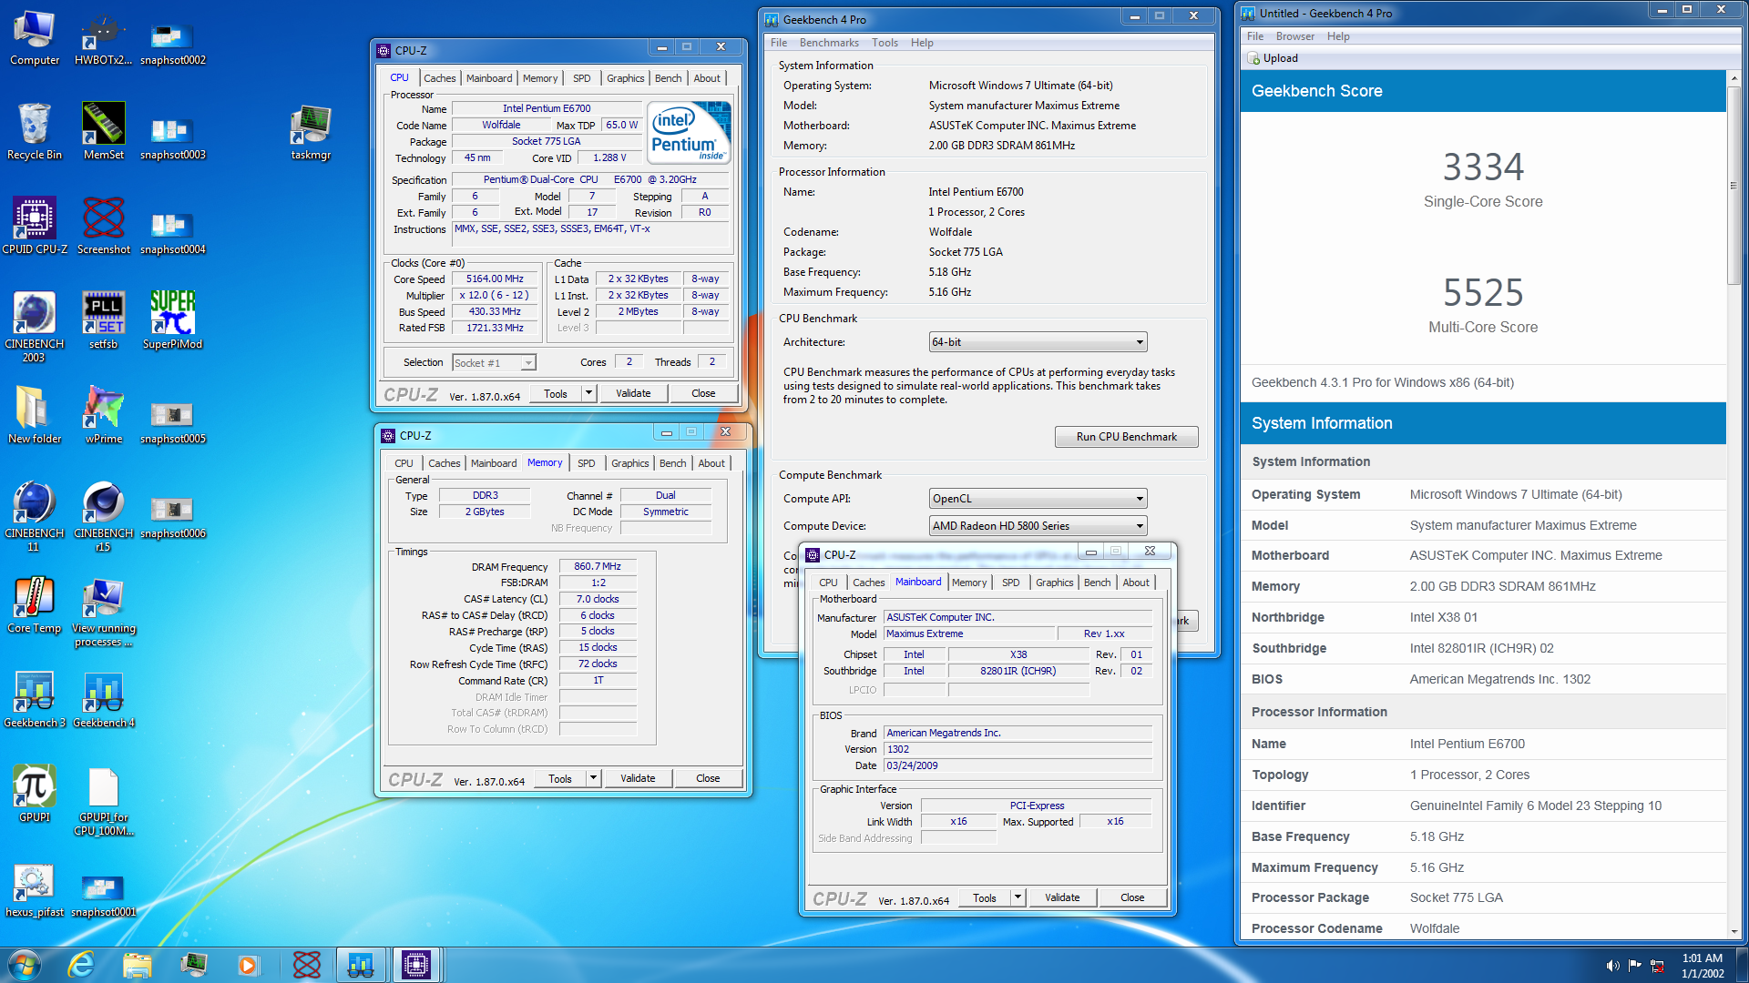Open Compute API OpenCL dropdown
This screenshot has width=1749, height=983.
click(x=1038, y=499)
